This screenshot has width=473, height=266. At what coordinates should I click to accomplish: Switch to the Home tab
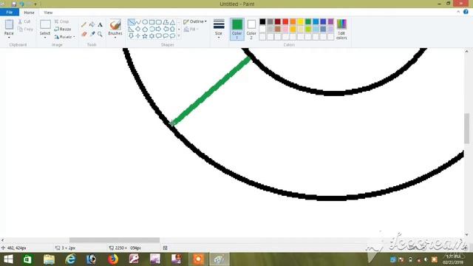(29, 13)
